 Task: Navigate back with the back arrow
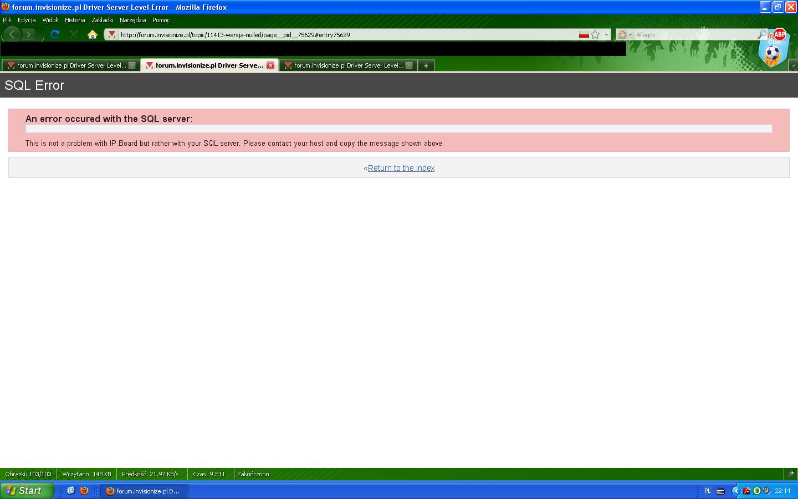(12, 34)
